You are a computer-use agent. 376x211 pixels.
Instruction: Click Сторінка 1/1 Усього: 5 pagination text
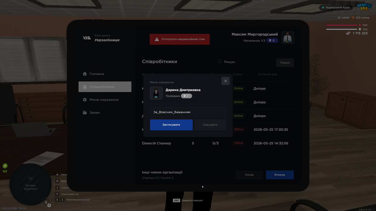click(158, 178)
